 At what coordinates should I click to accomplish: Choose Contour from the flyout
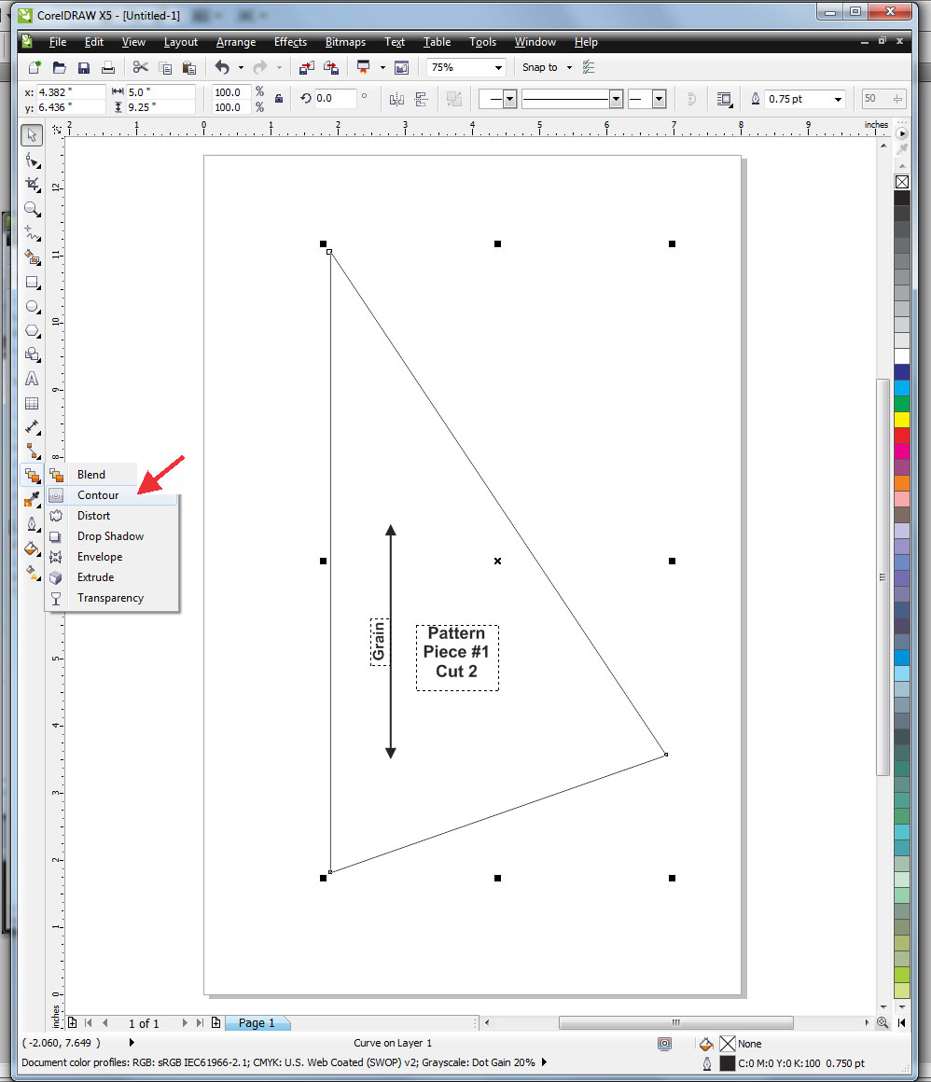(112, 495)
